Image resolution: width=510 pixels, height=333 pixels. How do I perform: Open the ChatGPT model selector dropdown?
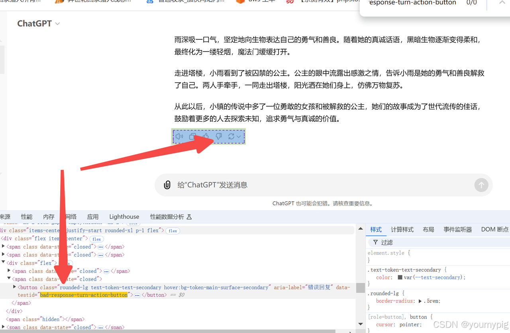(x=39, y=23)
